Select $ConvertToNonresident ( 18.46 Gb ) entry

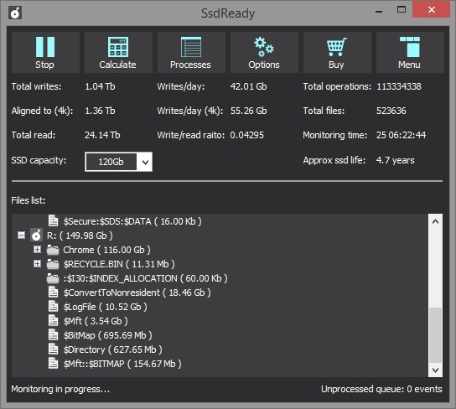point(137,293)
